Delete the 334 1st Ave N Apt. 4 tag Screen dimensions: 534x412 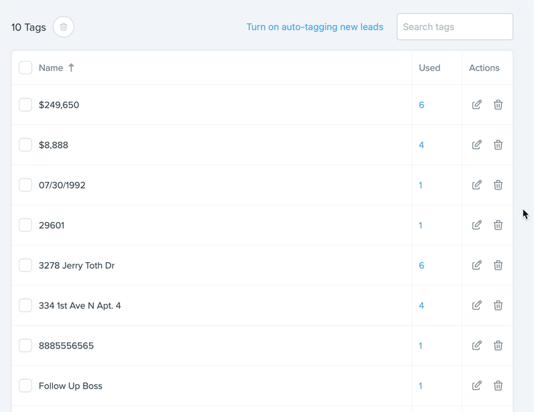click(x=498, y=306)
